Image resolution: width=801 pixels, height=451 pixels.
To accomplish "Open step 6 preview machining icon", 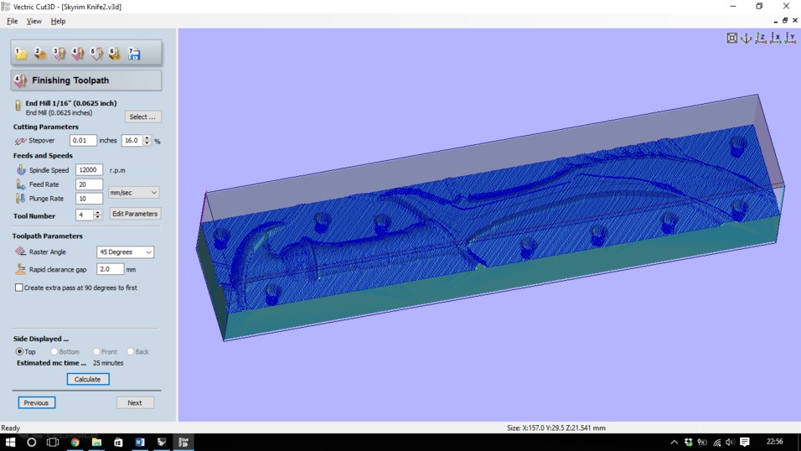I will click(115, 54).
